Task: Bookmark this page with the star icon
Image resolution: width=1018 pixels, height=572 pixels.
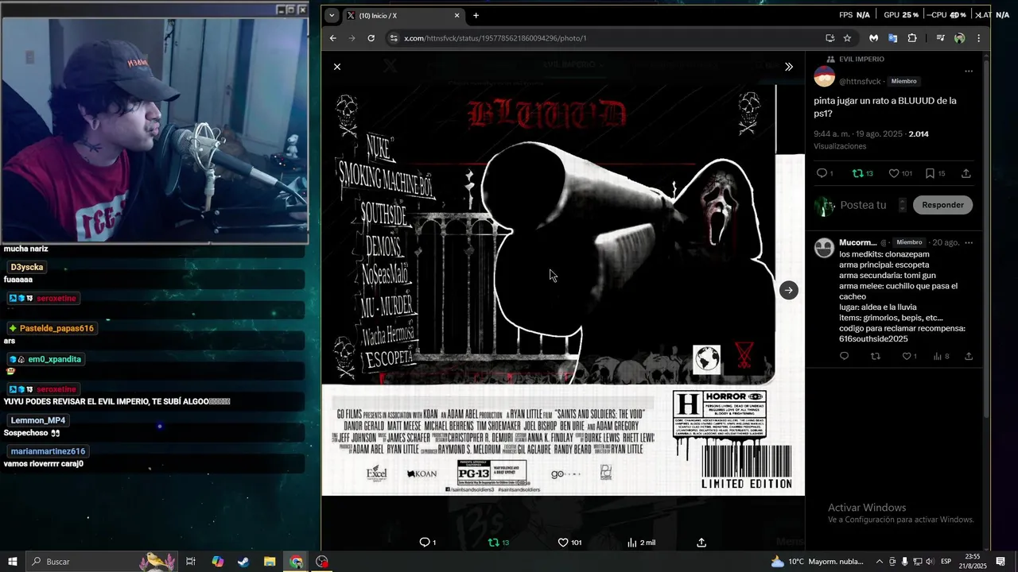Action: (x=848, y=38)
